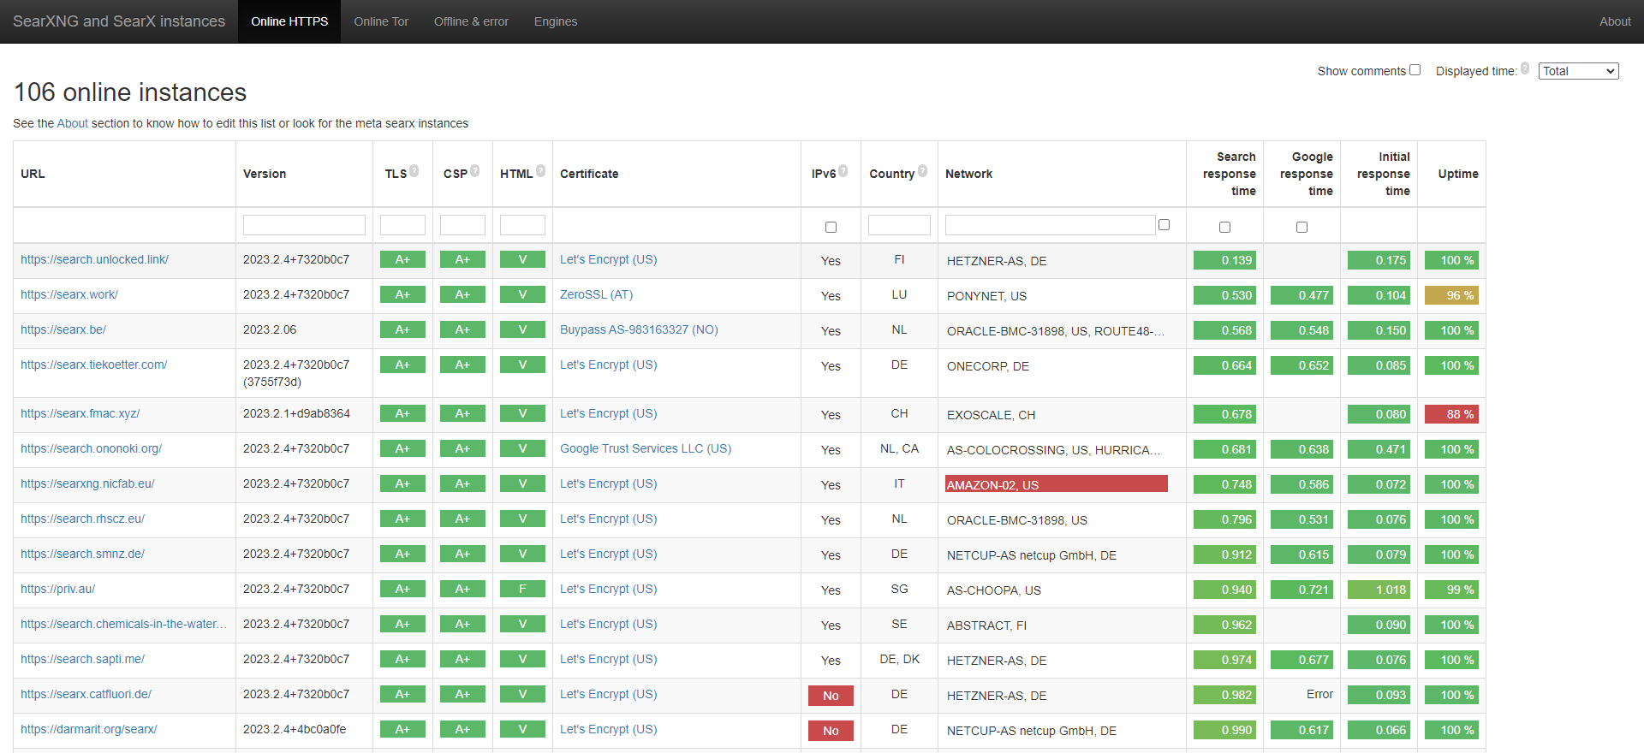Click the Version filter input field
Image resolution: width=1644 pixels, height=753 pixels.
[304, 225]
